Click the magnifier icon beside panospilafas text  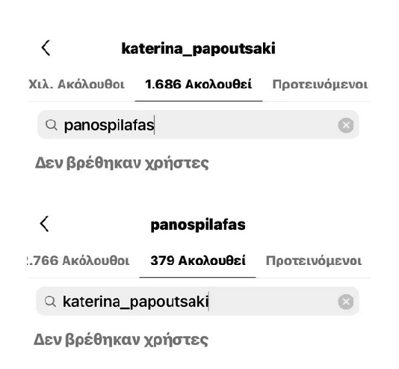(51, 125)
